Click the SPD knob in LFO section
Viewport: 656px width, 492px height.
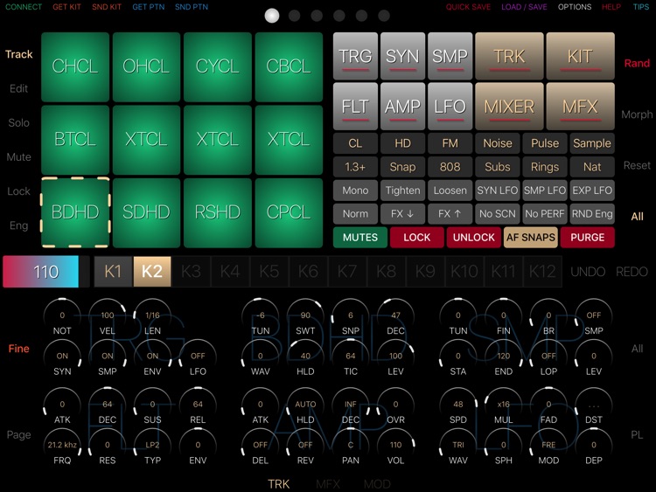(x=458, y=406)
